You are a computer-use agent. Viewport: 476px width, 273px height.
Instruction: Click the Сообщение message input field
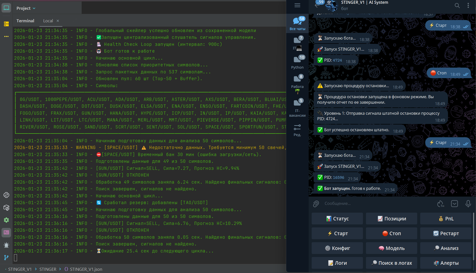pos(375,203)
